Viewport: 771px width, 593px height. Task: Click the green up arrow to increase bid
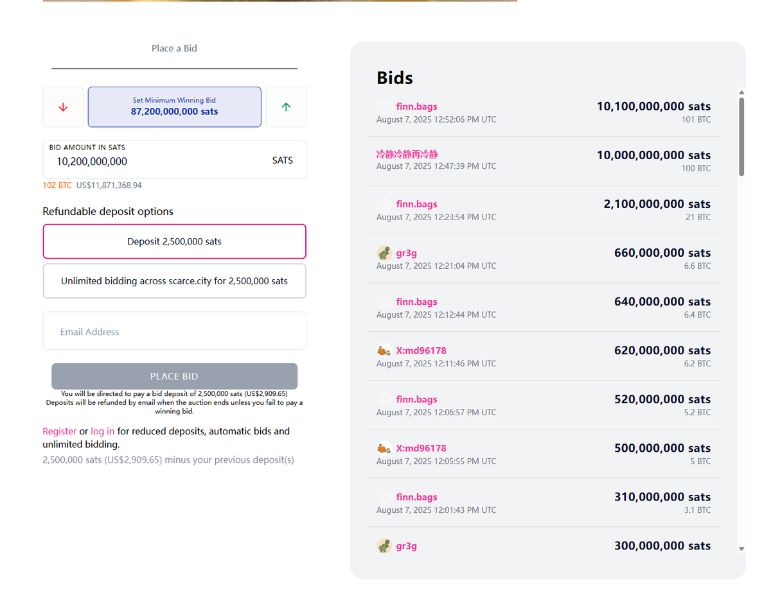[286, 107]
